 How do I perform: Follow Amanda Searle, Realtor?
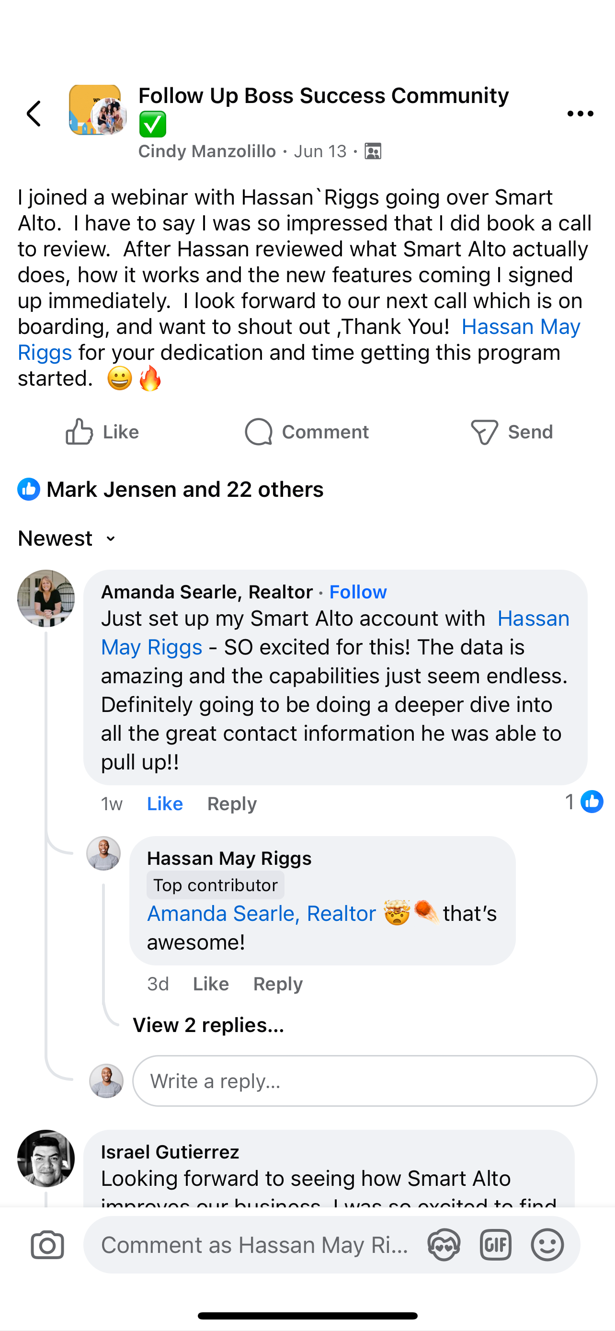coord(358,592)
